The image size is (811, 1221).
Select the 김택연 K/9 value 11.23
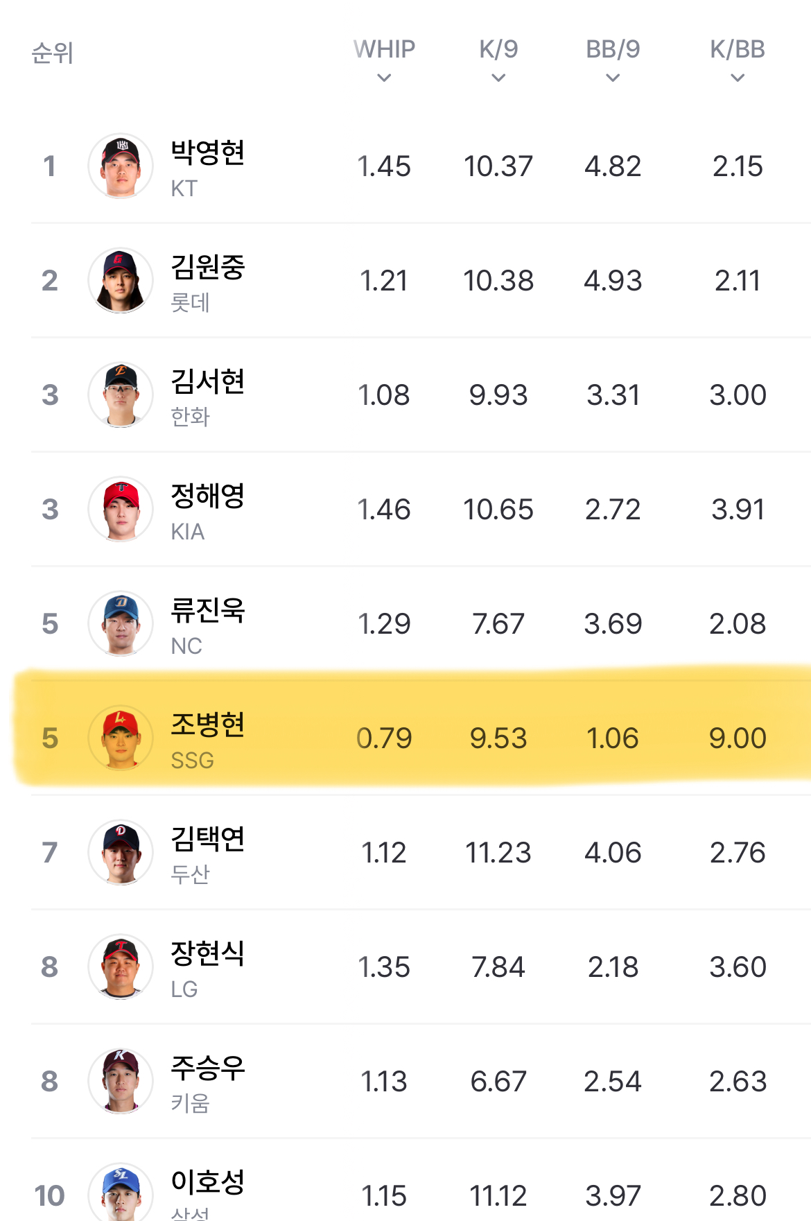point(498,853)
